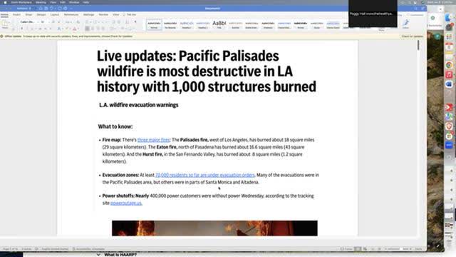The width and height of the screenshot is (456, 257).
Task: Open the Mailings ribbon tab
Action: pos(88,14)
